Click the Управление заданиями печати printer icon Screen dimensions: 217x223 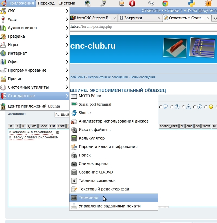coord(74,206)
